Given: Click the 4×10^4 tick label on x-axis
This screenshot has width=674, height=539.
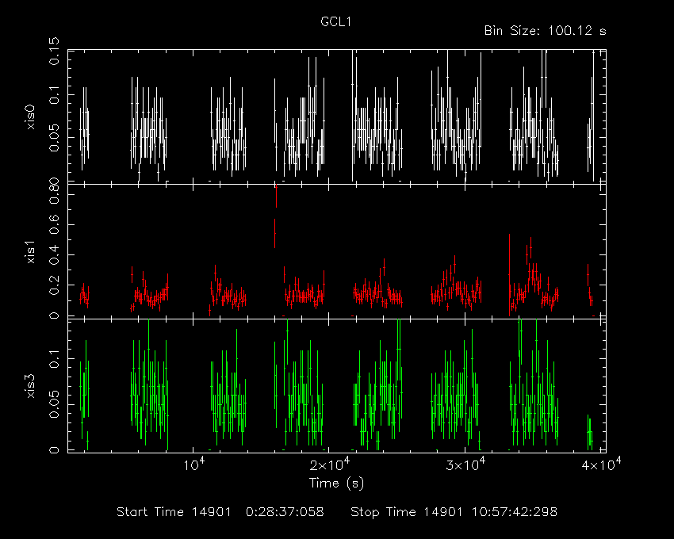Looking at the screenshot, I should coord(601,465).
